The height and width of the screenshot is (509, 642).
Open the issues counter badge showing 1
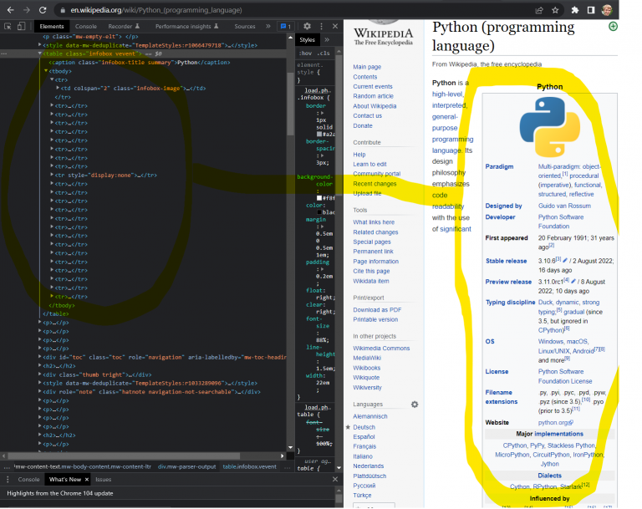click(x=286, y=26)
